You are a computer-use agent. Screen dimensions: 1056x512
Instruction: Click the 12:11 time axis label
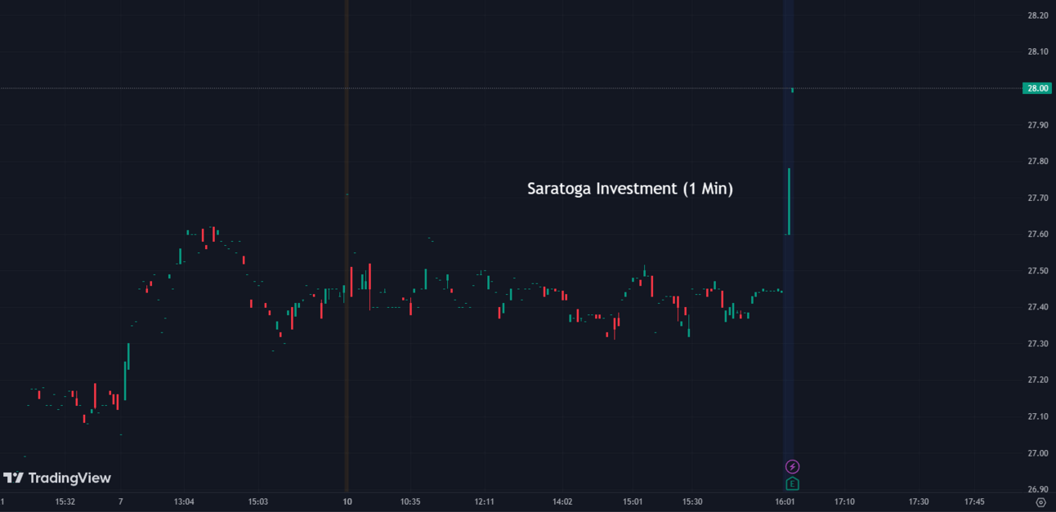[x=484, y=501]
